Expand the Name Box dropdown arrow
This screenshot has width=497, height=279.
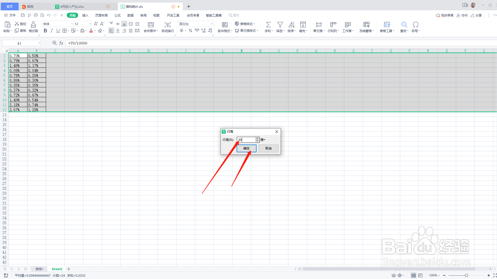coord(39,43)
